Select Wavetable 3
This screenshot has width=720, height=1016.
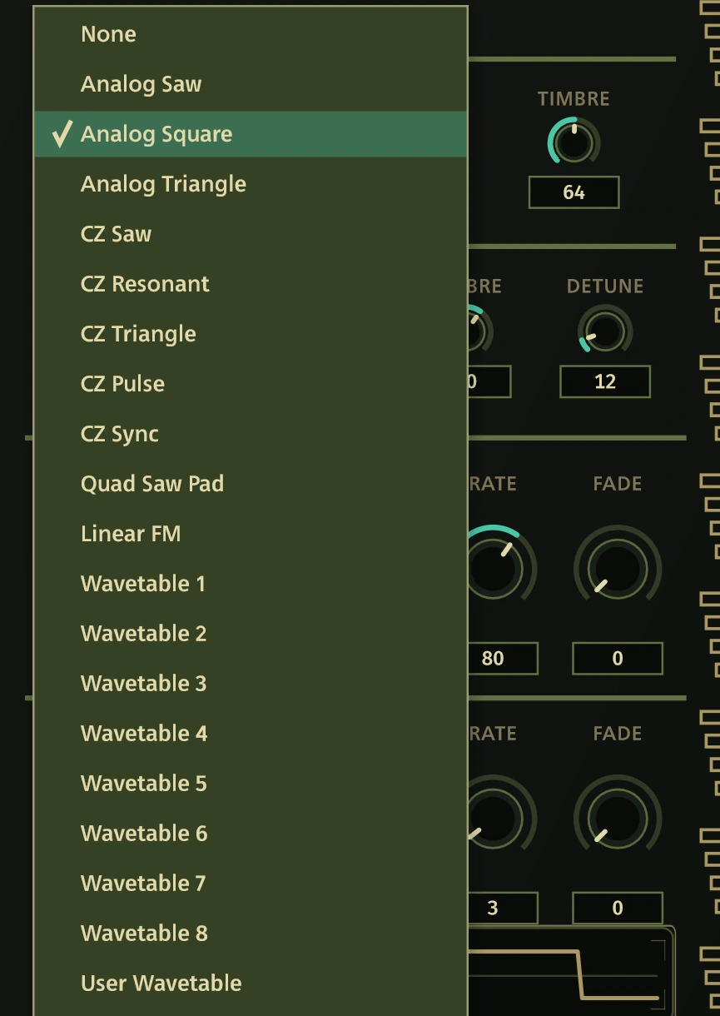[x=251, y=684]
